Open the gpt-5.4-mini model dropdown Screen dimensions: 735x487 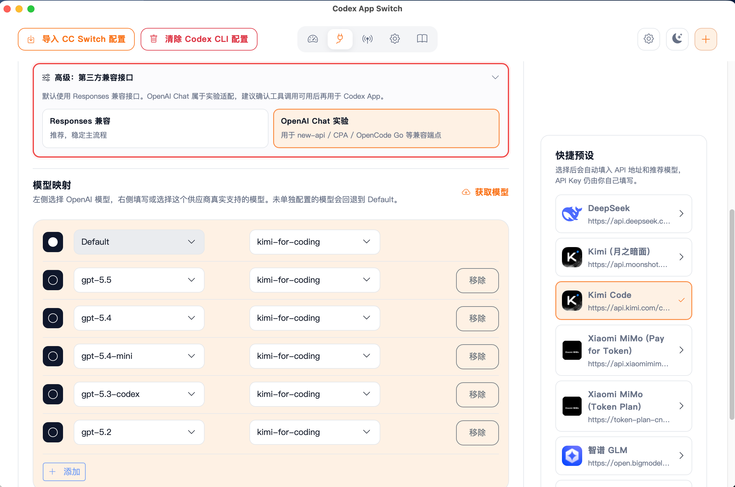click(139, 356)
